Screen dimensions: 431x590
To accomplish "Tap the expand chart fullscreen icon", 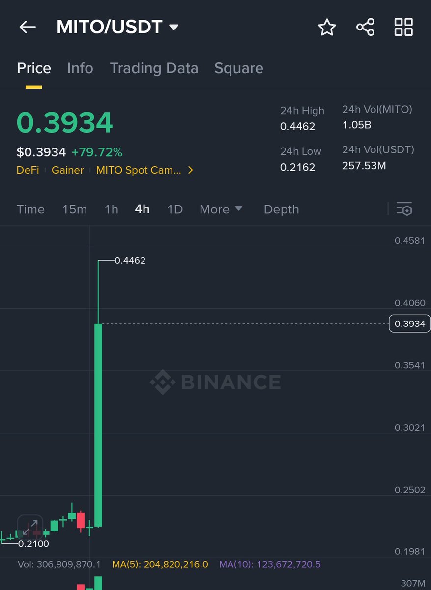I will [30, 528].
